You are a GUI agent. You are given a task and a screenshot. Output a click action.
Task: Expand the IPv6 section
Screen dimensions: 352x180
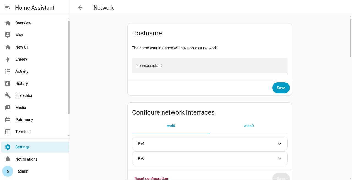click(210, 158)
